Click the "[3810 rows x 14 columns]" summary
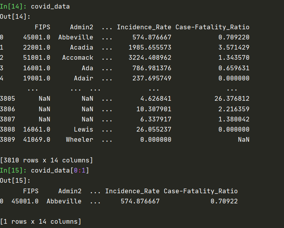Image resolution: width=284 pixels, height=228 pixels. (46, 160)
